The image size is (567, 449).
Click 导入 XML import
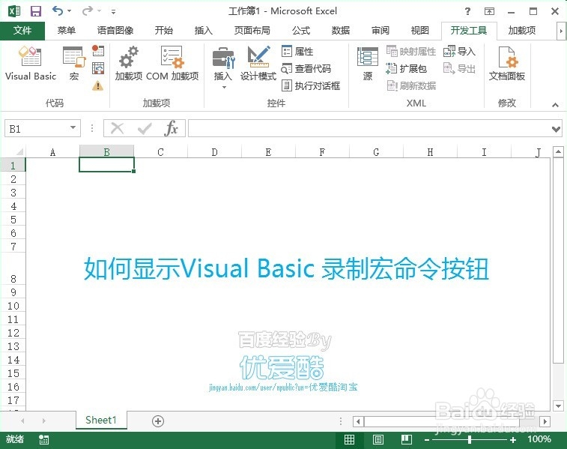pos(459,52)
